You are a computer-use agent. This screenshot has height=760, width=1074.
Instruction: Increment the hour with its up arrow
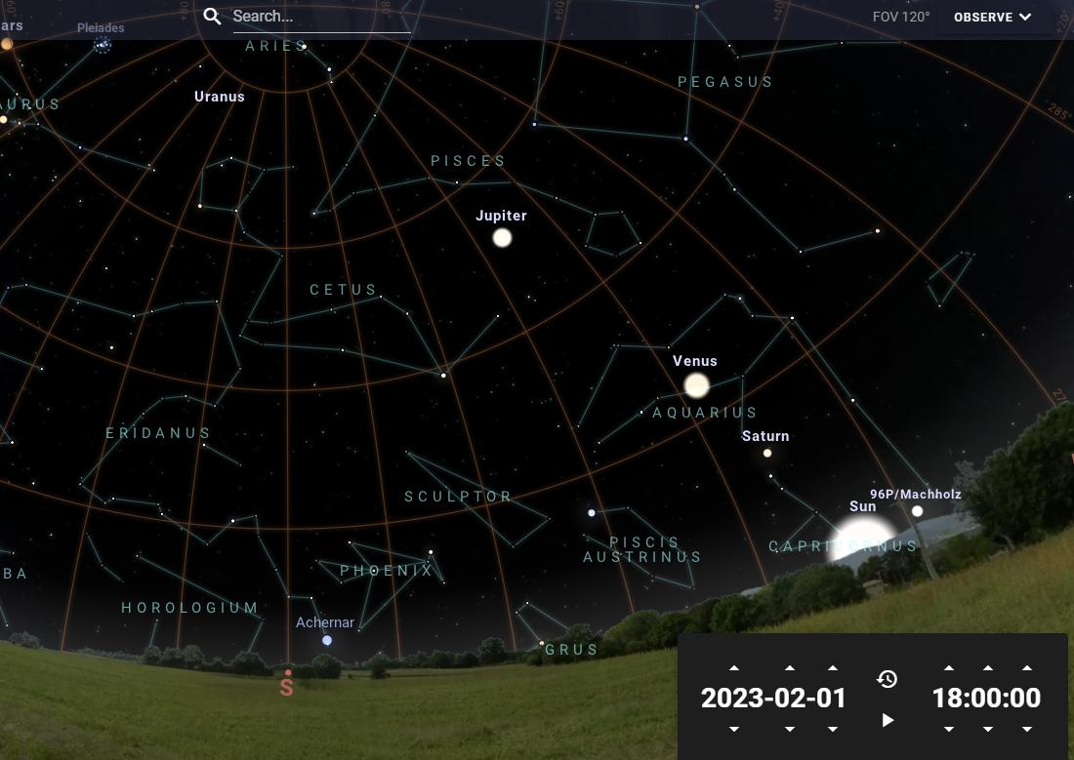click(x=948, y=666)
